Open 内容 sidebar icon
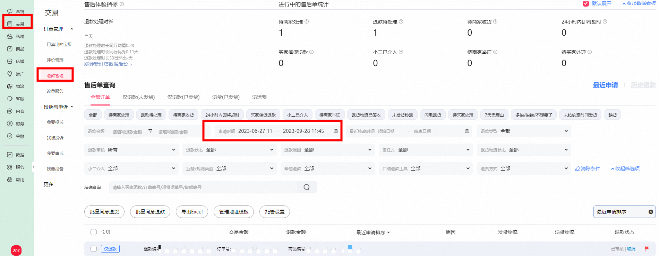The width and height of the screenshot is (659, 256). pos(10,111)
